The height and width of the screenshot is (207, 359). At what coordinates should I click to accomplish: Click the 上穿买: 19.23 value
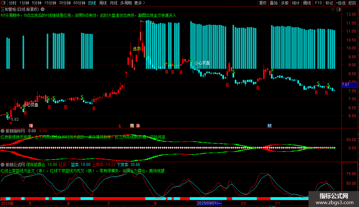(x=104, y=165)
